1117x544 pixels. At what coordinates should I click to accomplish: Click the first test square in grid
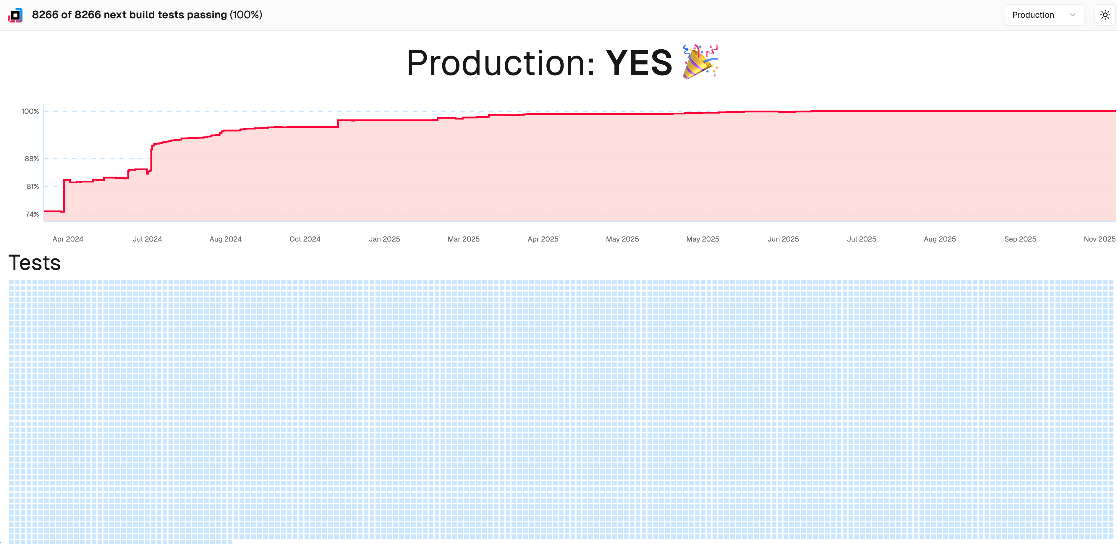11,282
